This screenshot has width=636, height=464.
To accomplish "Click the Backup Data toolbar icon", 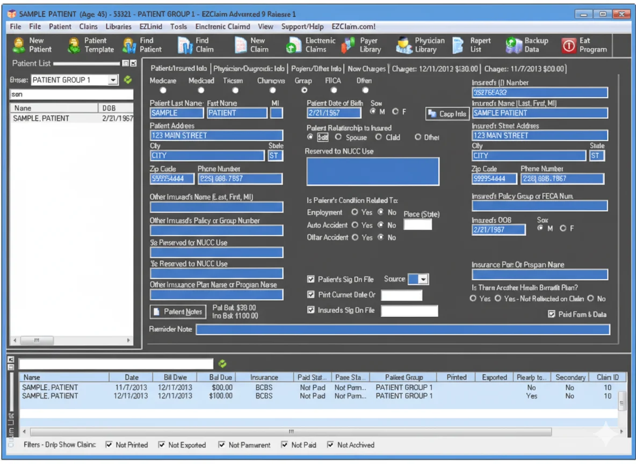I will 514,45.
